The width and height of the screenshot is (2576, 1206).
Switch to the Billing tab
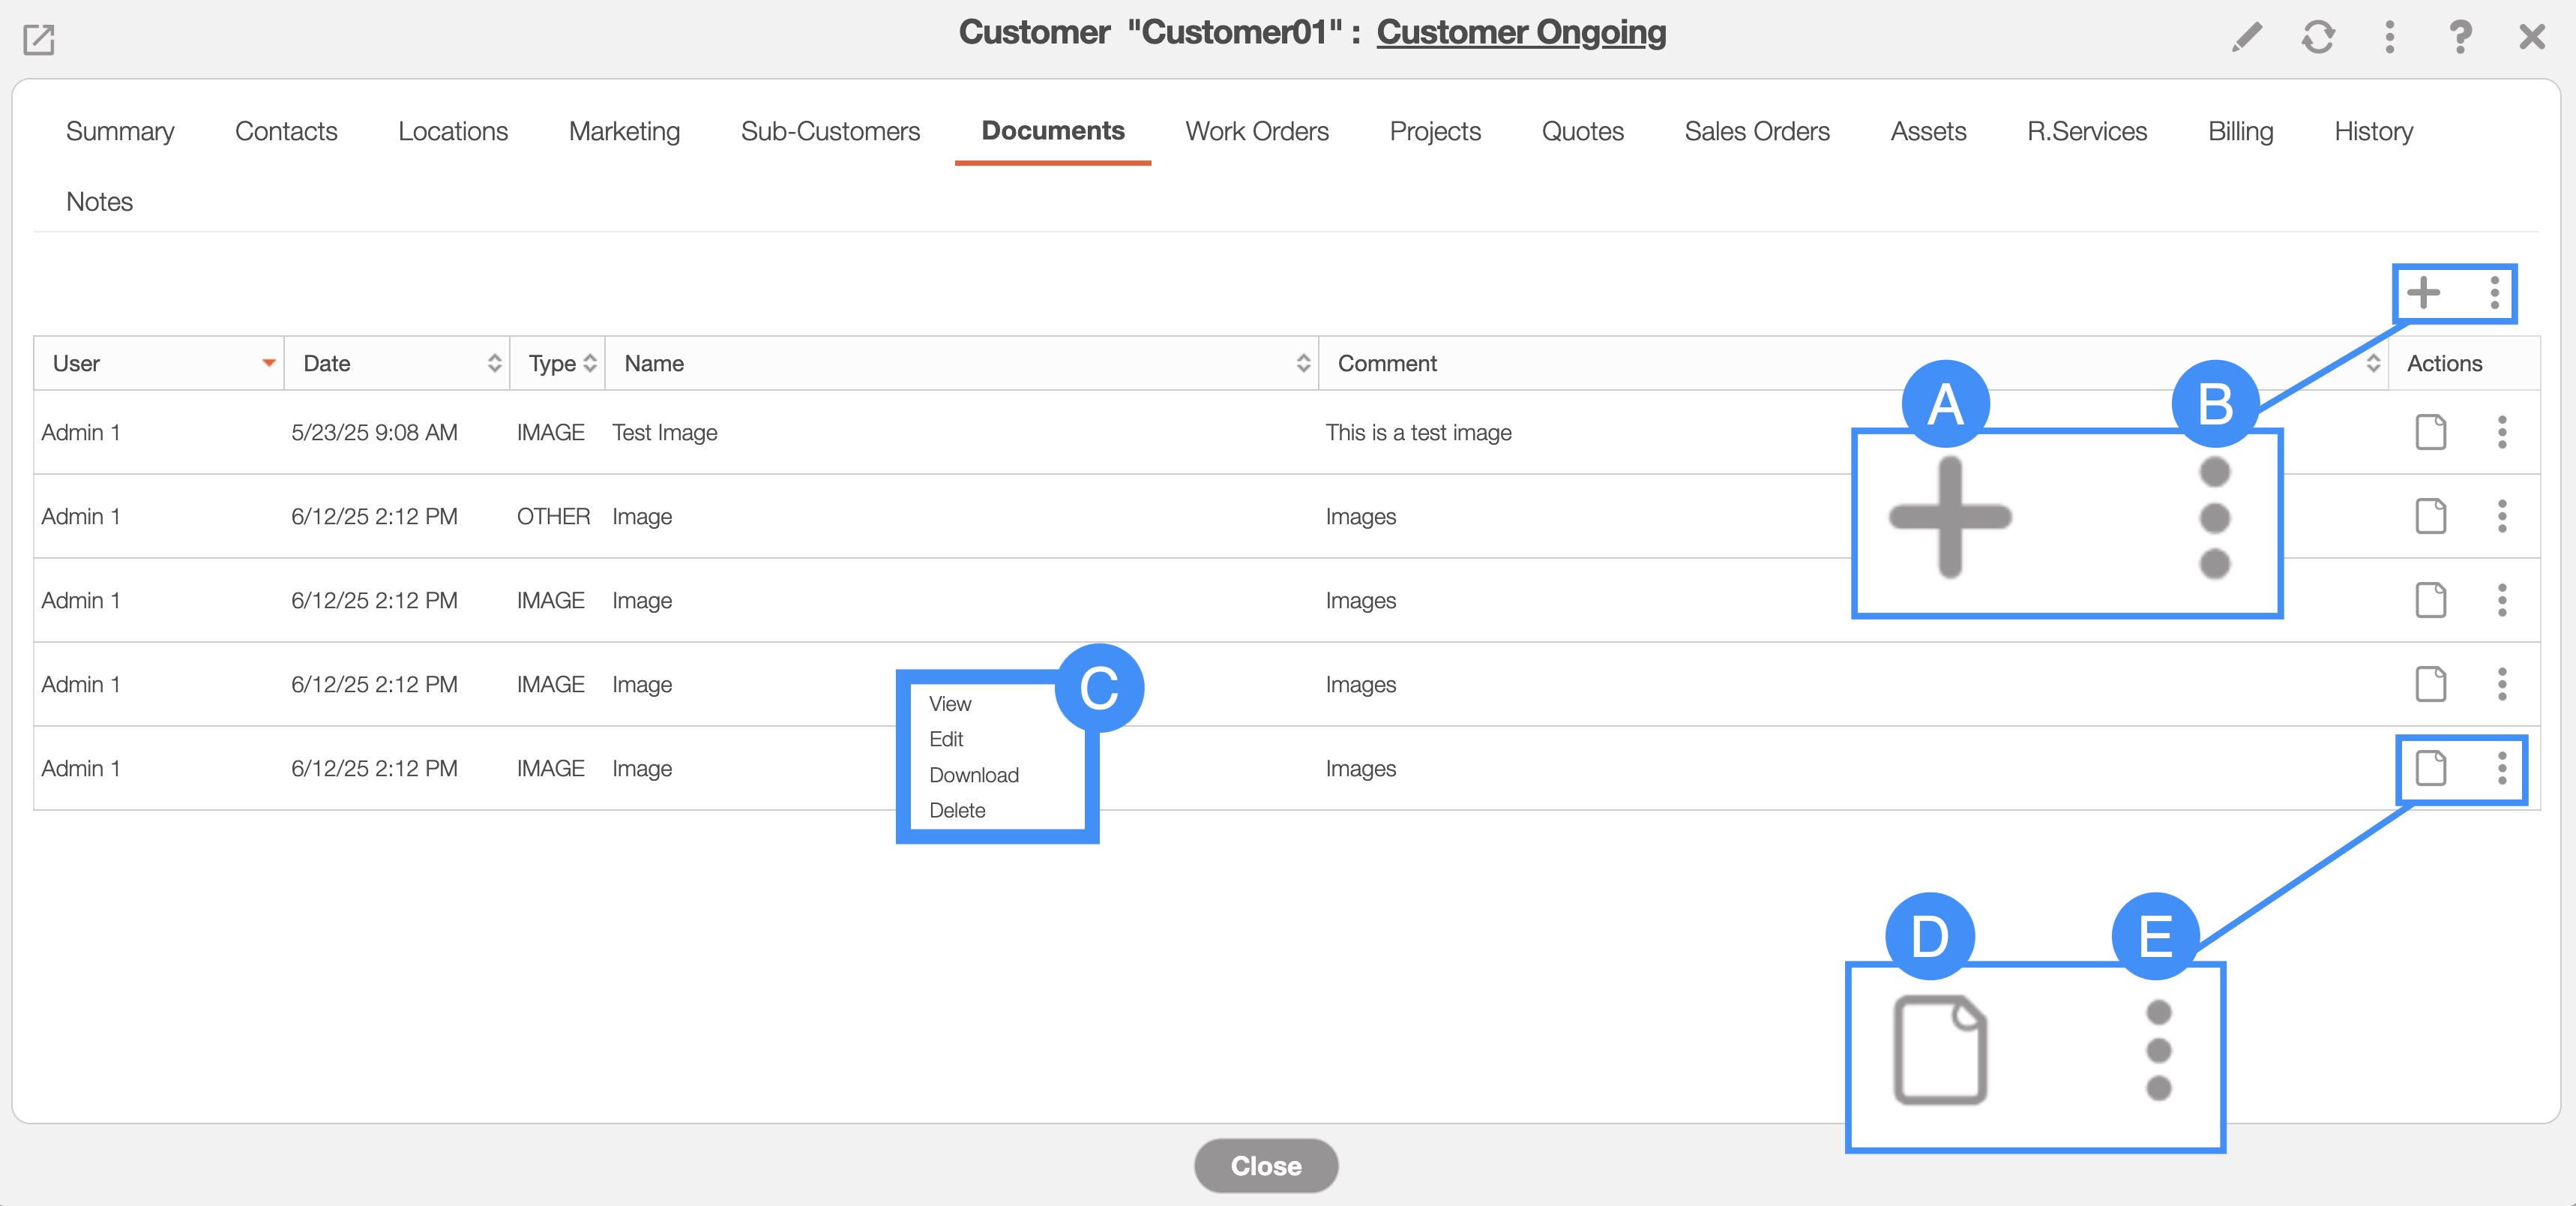[x=2240, y=131]
